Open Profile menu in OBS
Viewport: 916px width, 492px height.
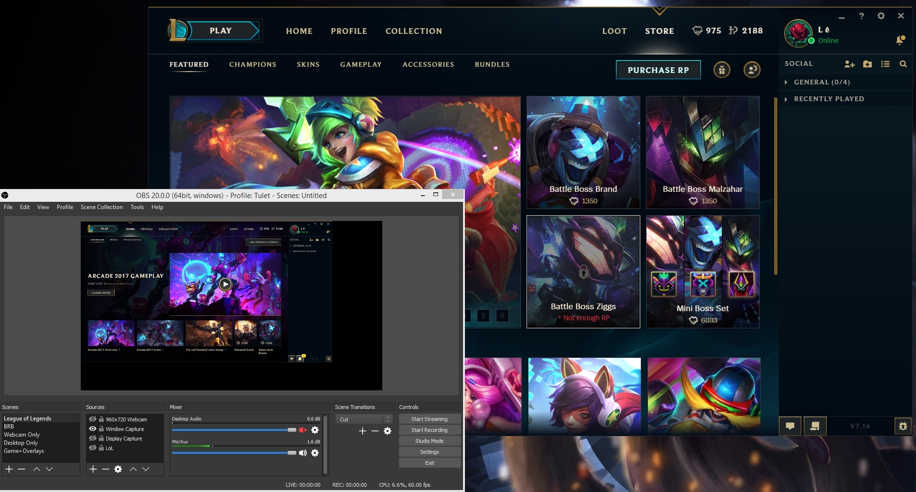pyautogui.click(x=65, y=207)
